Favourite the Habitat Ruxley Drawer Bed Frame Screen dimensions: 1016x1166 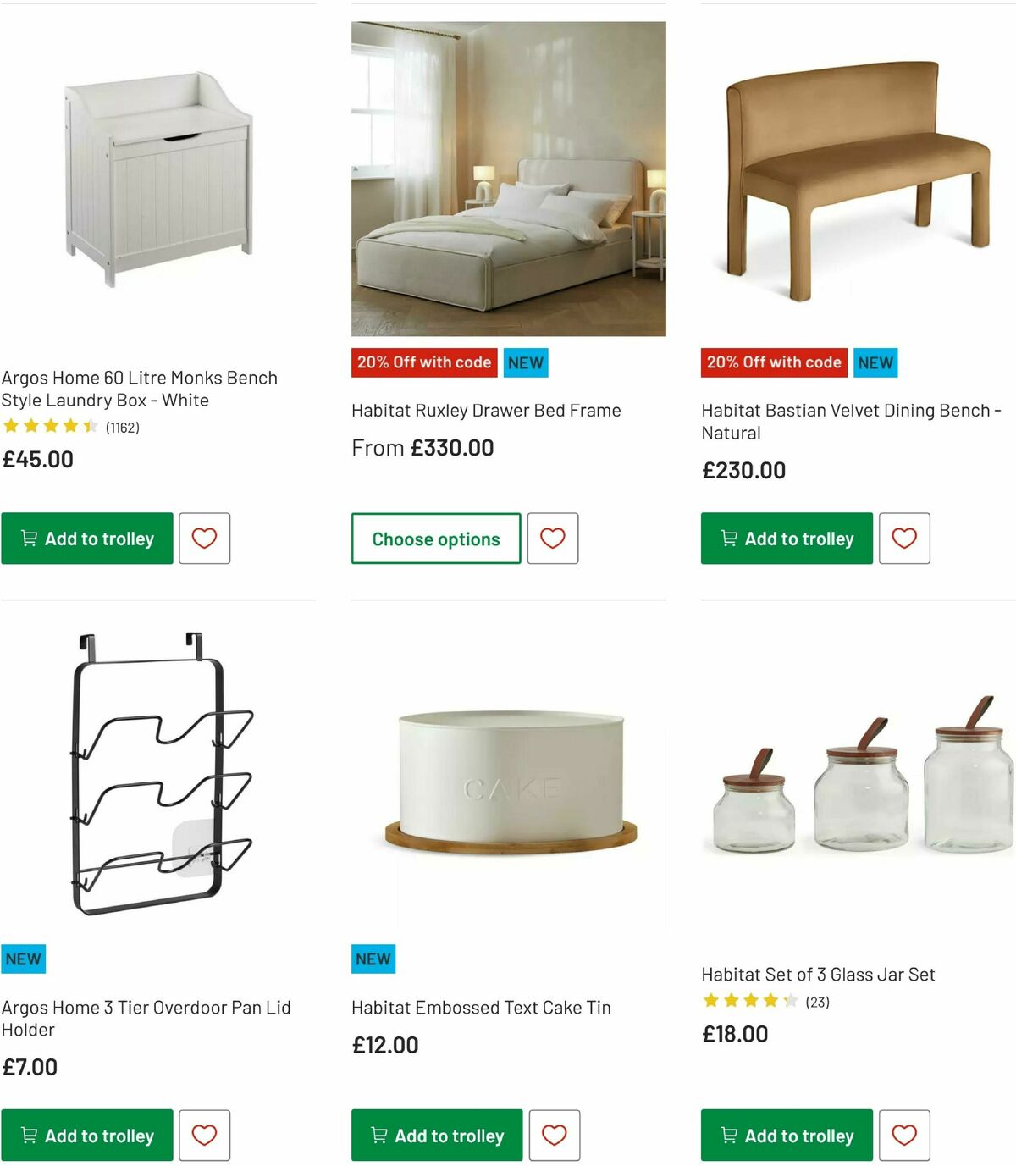[x=554, y=539]
